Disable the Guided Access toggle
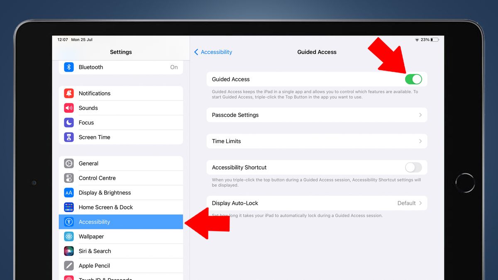498x280 pixels. pos(414,79)
